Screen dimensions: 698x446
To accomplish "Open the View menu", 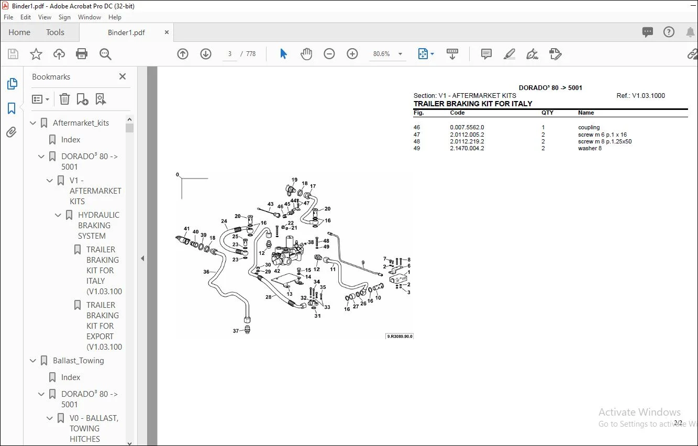I will pyautogui.click(x=45, y=17).
